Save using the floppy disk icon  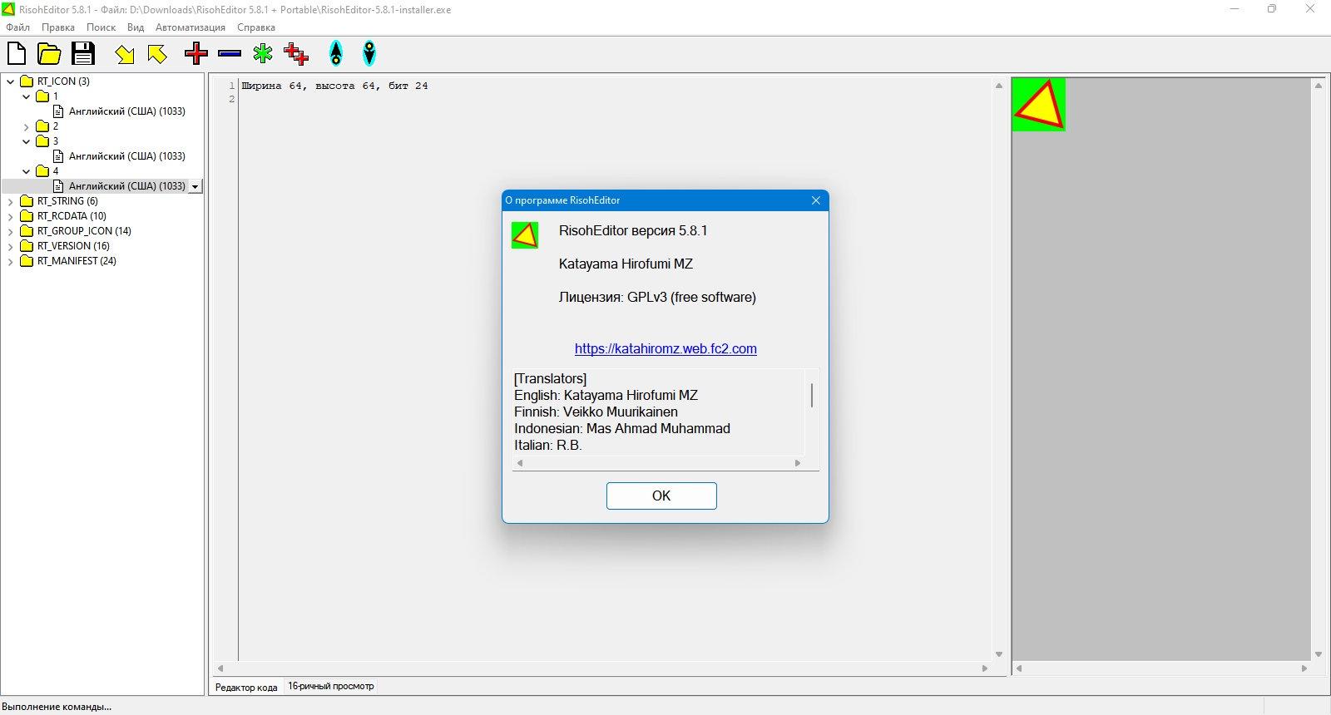click(83, 54)
